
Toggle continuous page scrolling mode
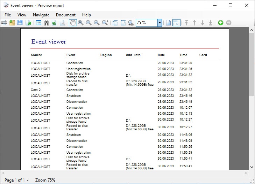[x=176, y=23]
